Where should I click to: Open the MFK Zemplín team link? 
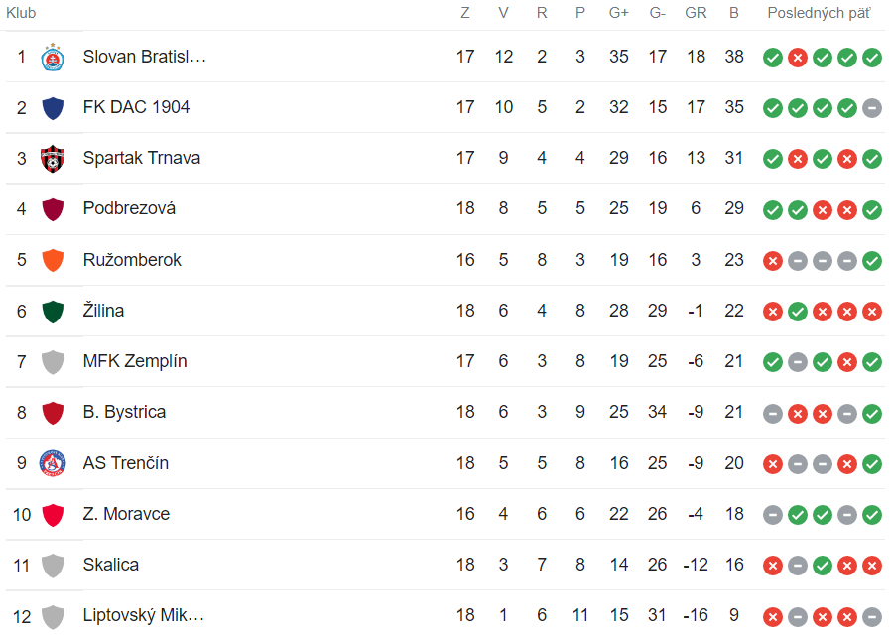pos(135,361)
